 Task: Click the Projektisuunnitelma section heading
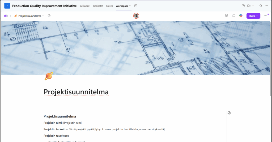(x=60, y=116)
